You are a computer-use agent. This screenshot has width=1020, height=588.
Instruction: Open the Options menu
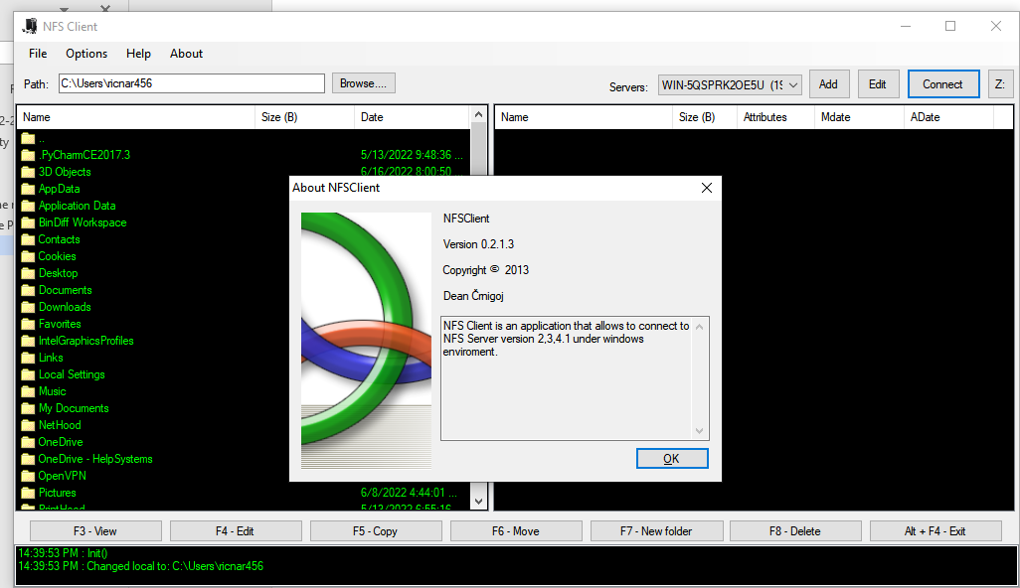tap(86, 54)
